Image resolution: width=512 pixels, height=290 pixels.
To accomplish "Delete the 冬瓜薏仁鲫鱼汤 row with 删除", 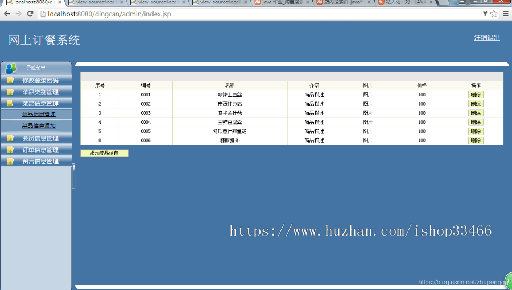I will click(x=476, y=131).
